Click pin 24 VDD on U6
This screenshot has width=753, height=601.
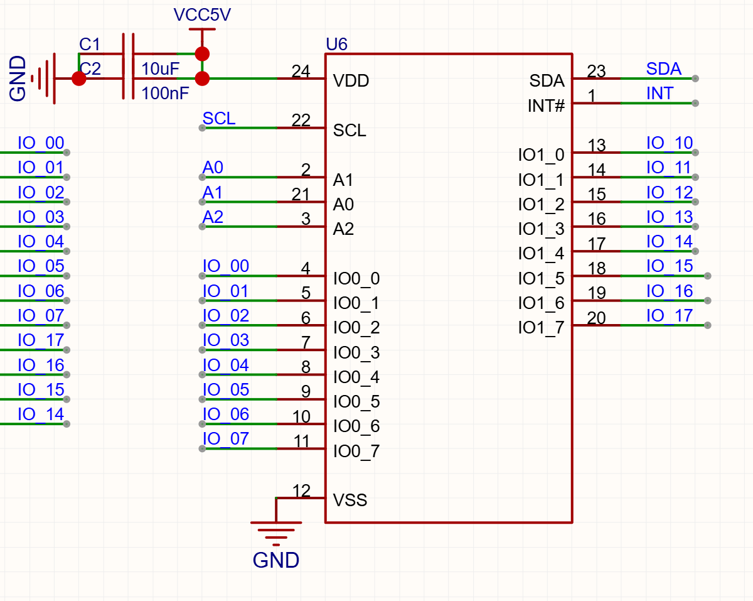(301, 79)
